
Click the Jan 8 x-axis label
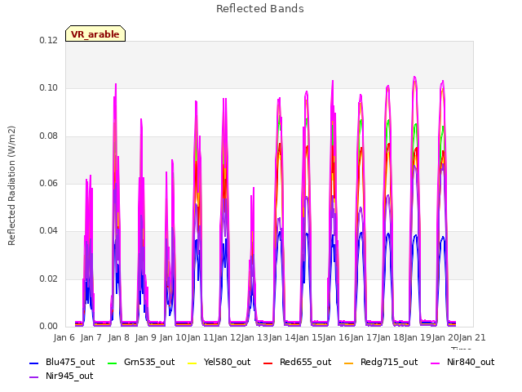[x=119, y=337]
